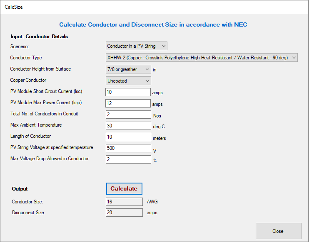Screen dimensions: 309x242
Task: Click the PV Module Max Power Current (Imp) label
Action: click(x=46, y=103)
